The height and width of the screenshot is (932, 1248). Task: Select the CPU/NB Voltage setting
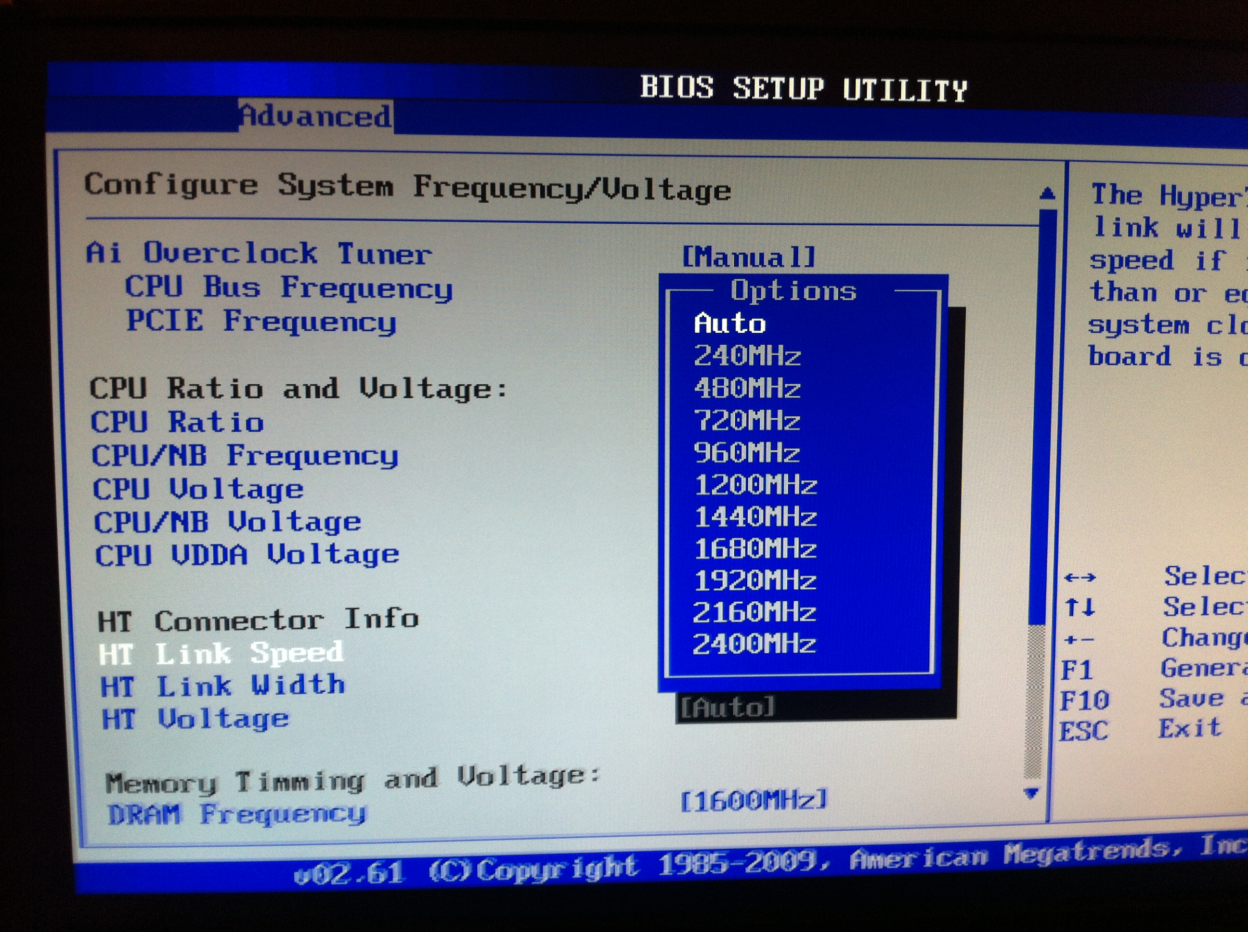click(227, 522)
